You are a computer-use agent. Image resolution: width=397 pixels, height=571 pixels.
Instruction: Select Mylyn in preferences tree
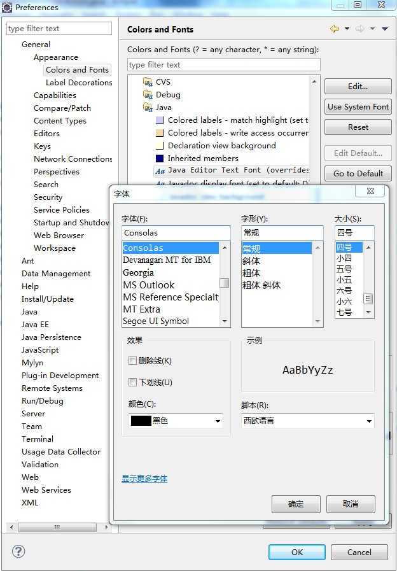click(32, 363)
